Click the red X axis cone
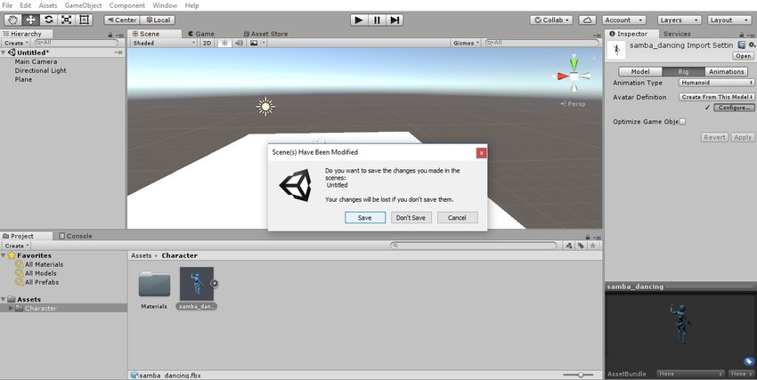The width and height of the screenshot is (757, 380). pyautogui.click(x=562, y=77)
